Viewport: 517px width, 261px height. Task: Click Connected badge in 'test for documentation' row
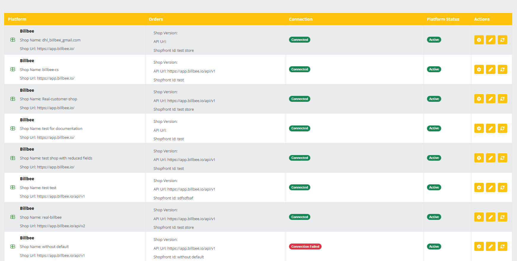point(300,128)
